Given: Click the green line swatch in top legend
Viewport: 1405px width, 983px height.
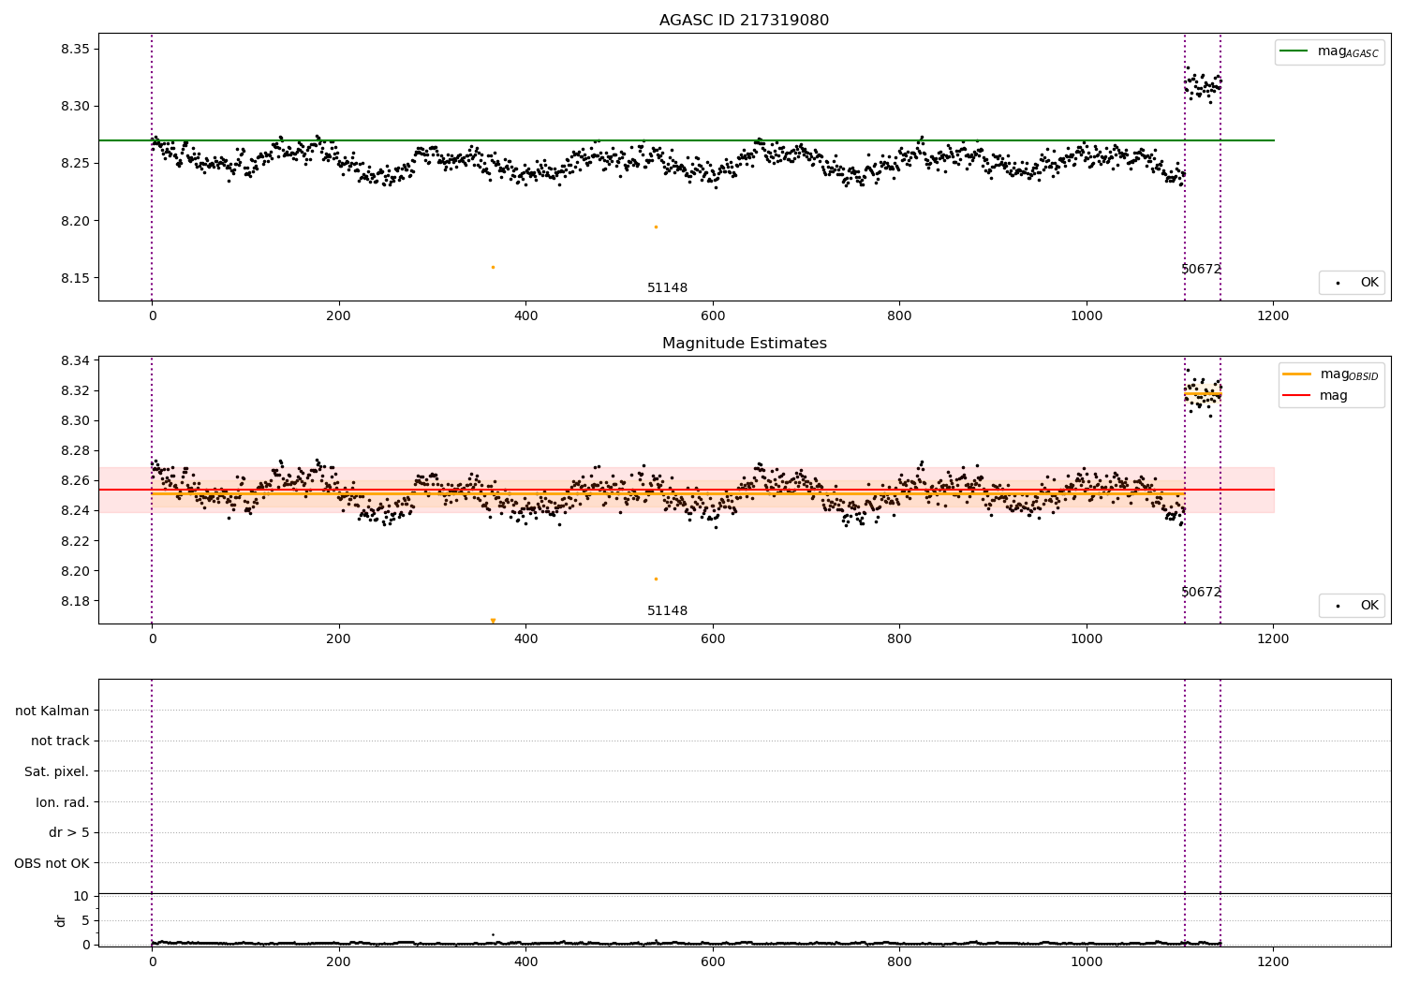Looking at the screenshot, I should [x=1294, y=51].
